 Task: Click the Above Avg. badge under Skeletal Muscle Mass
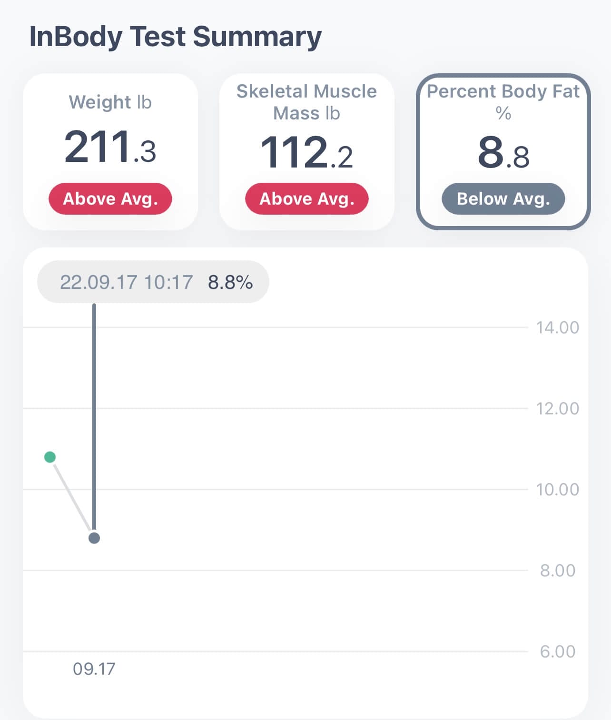pos(307,199)
